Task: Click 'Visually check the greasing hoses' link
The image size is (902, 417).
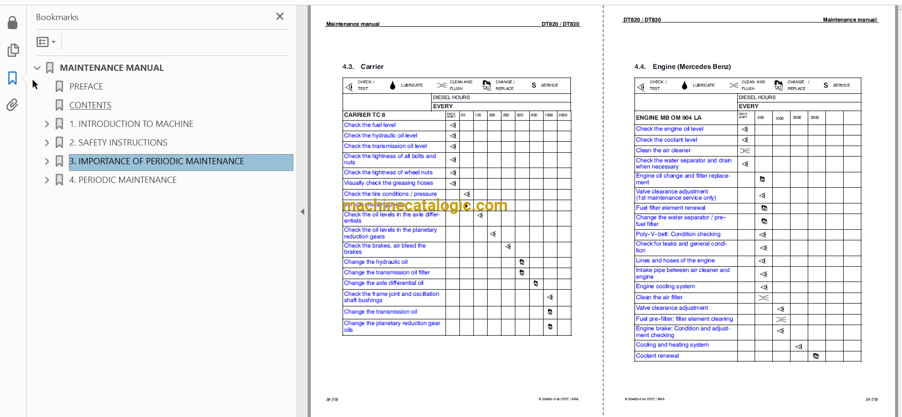Action: 389,183
